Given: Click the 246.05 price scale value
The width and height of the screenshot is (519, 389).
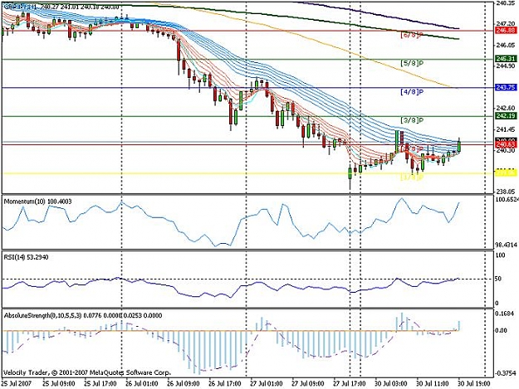Looking at the screenshot, I should point(506,46).
